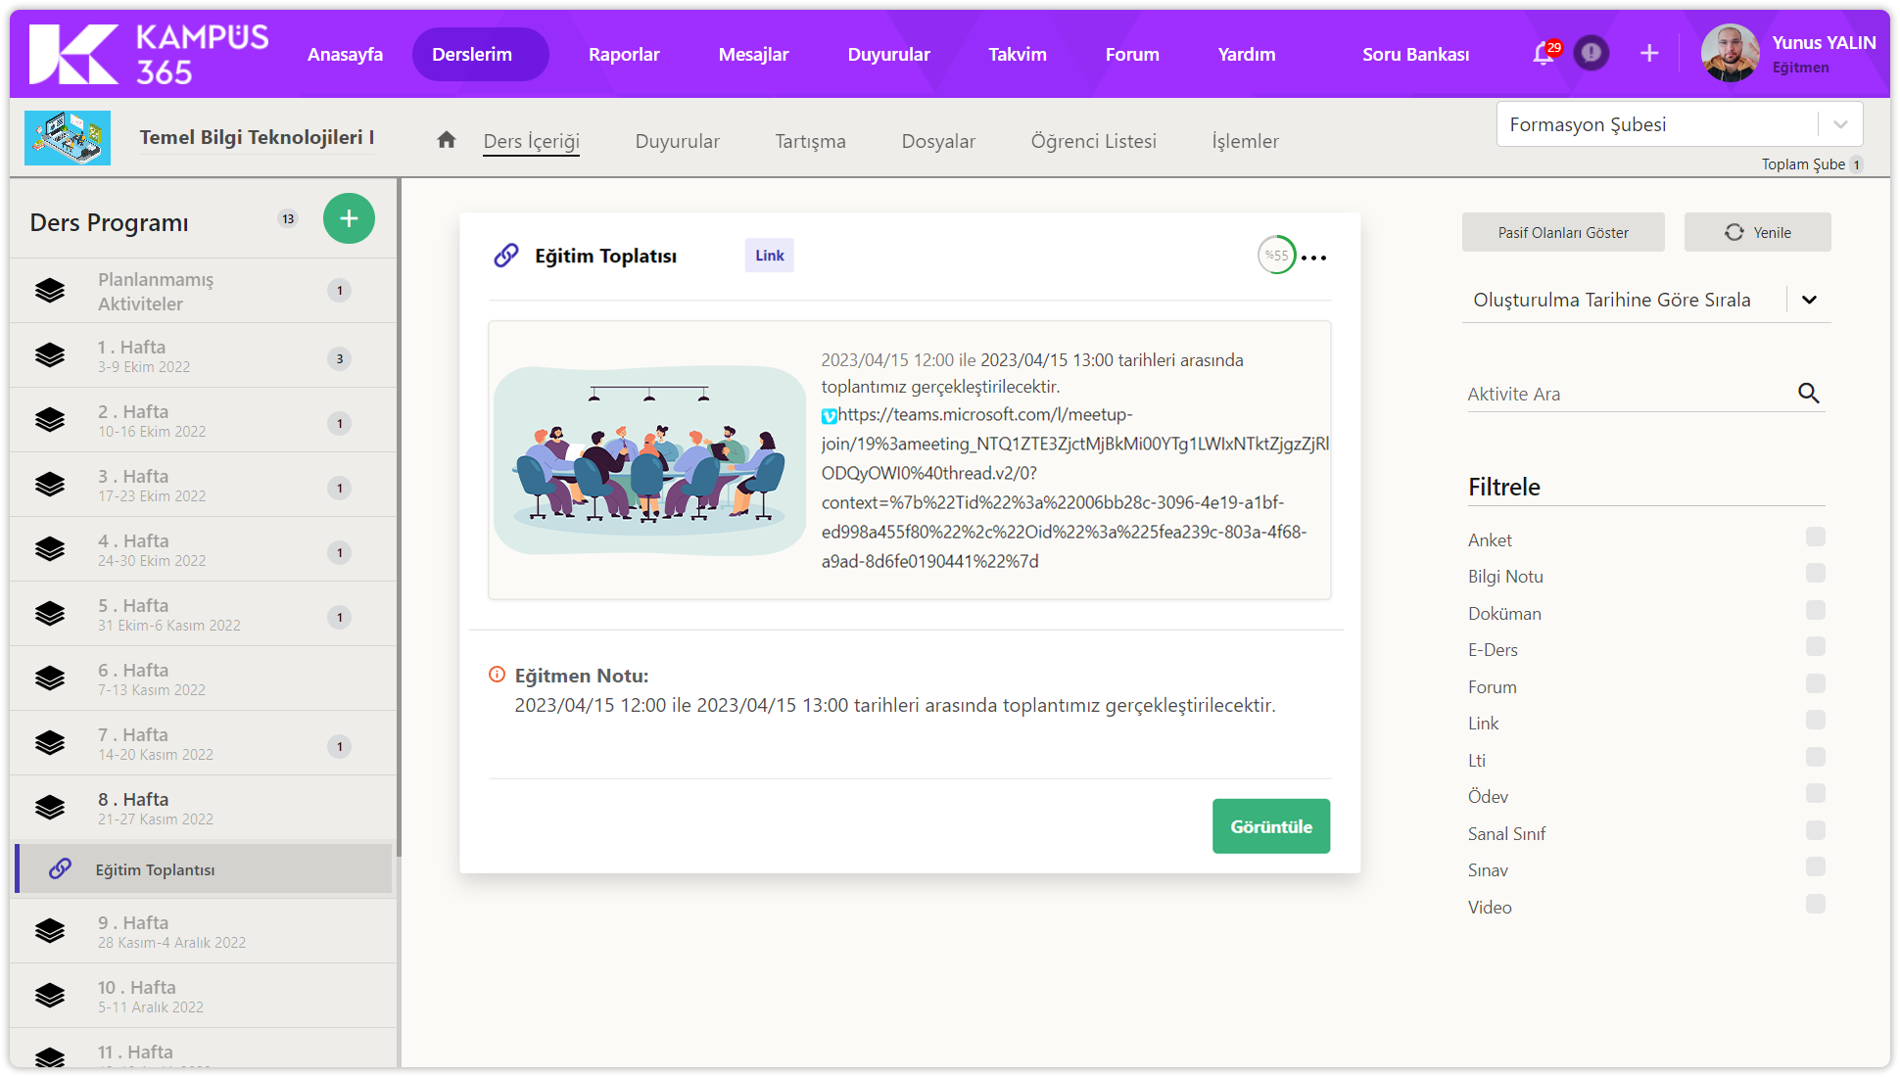Open three-dot menu on activity card
The image size is (1900, 1077).
[1314, 258]
